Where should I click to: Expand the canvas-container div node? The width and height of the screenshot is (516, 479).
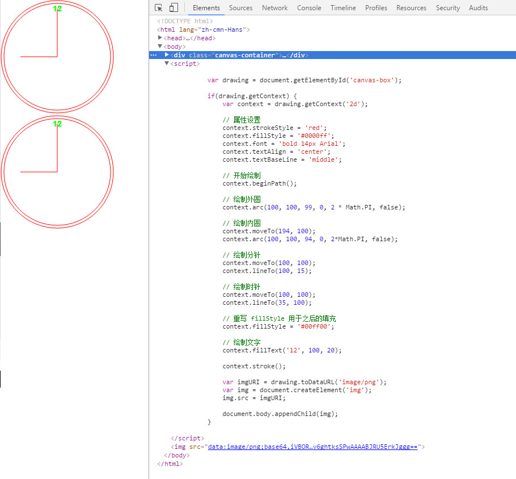[167, 55]
